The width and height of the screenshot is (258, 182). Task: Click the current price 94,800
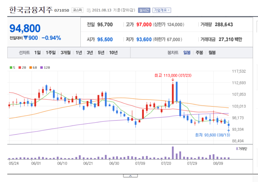tap(25, 28)
